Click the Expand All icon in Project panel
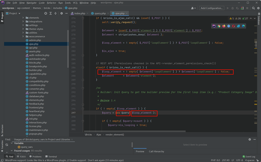The height and width of the screenshot is (162, 261). tap(51, 13)
